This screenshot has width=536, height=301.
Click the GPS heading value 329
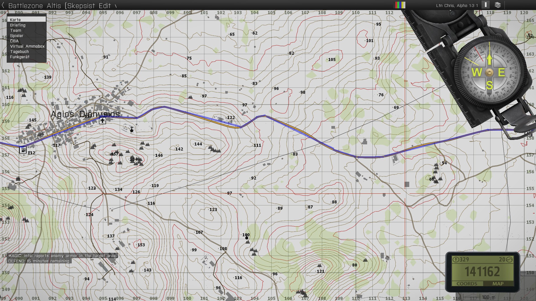tap(464, 259)
